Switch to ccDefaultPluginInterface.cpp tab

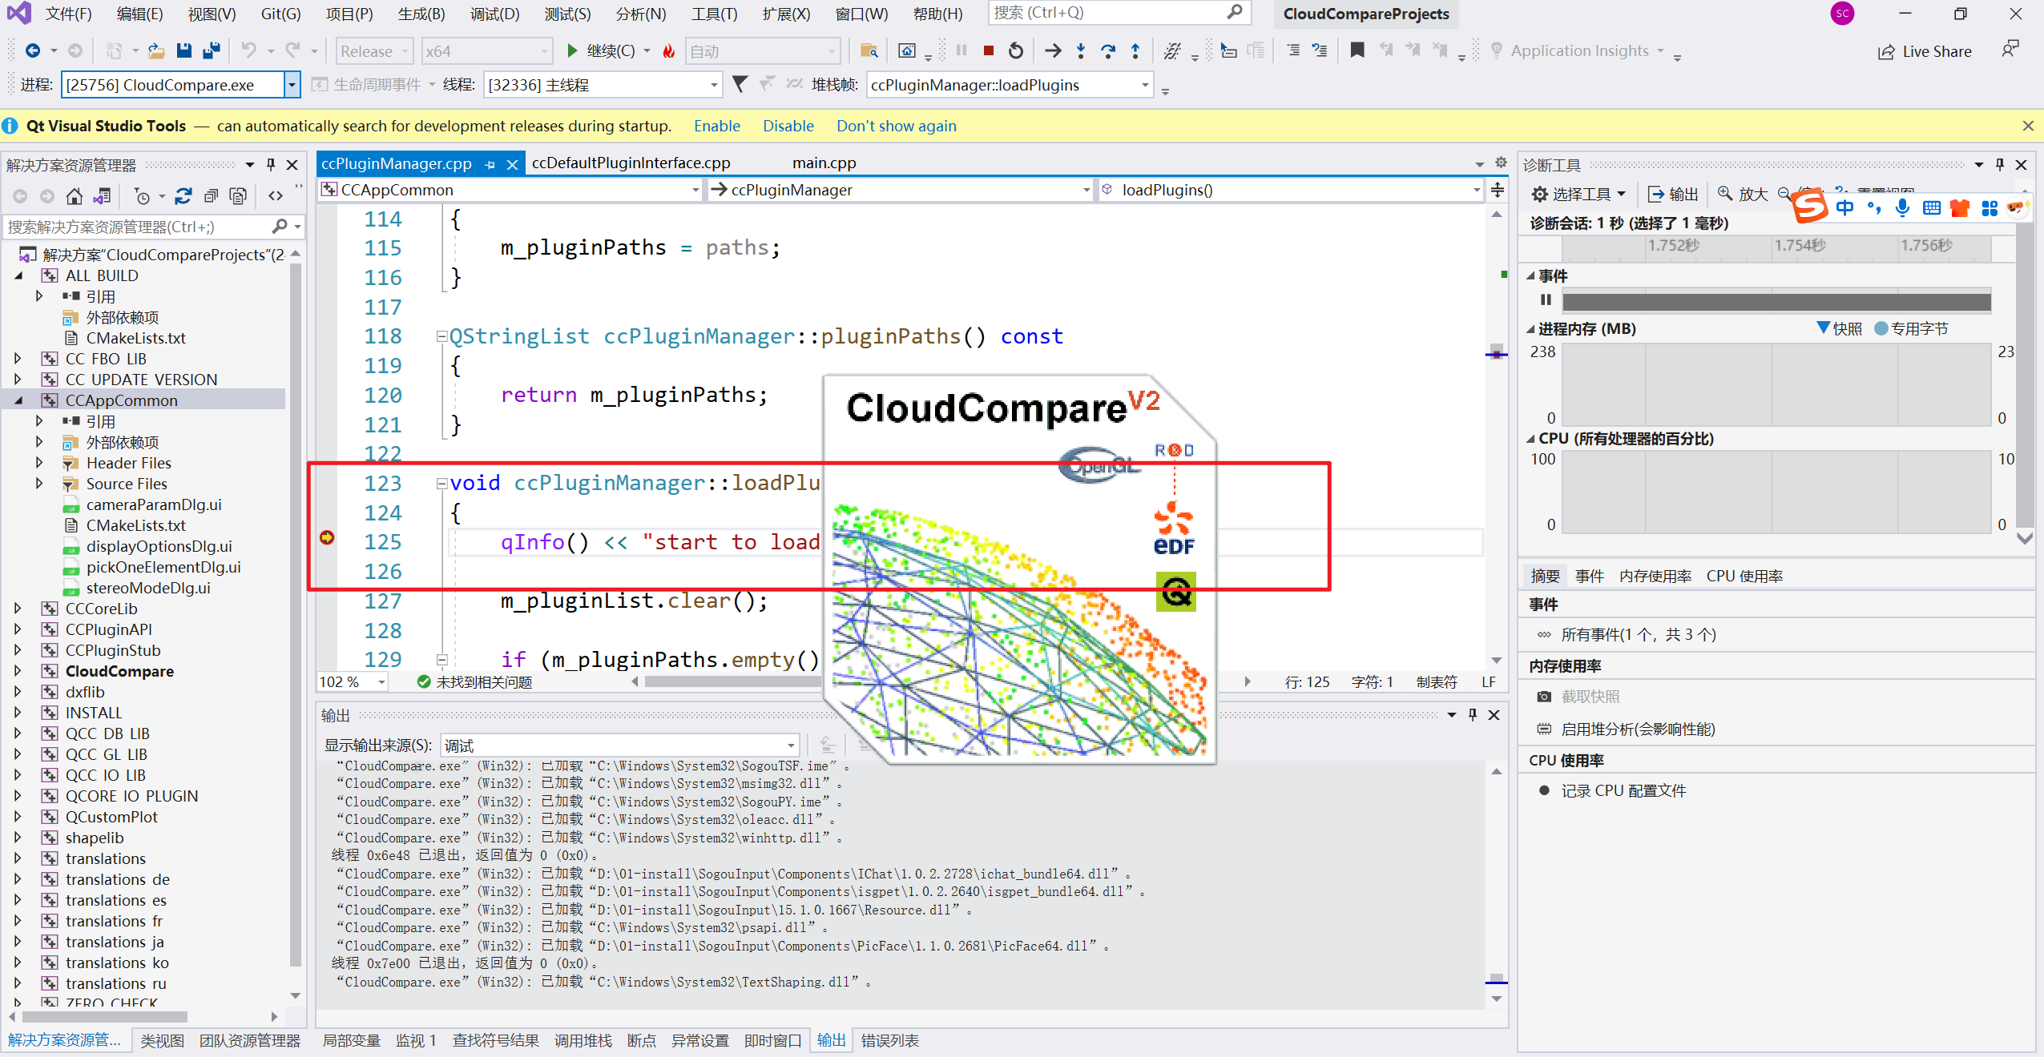click(631, 163)
